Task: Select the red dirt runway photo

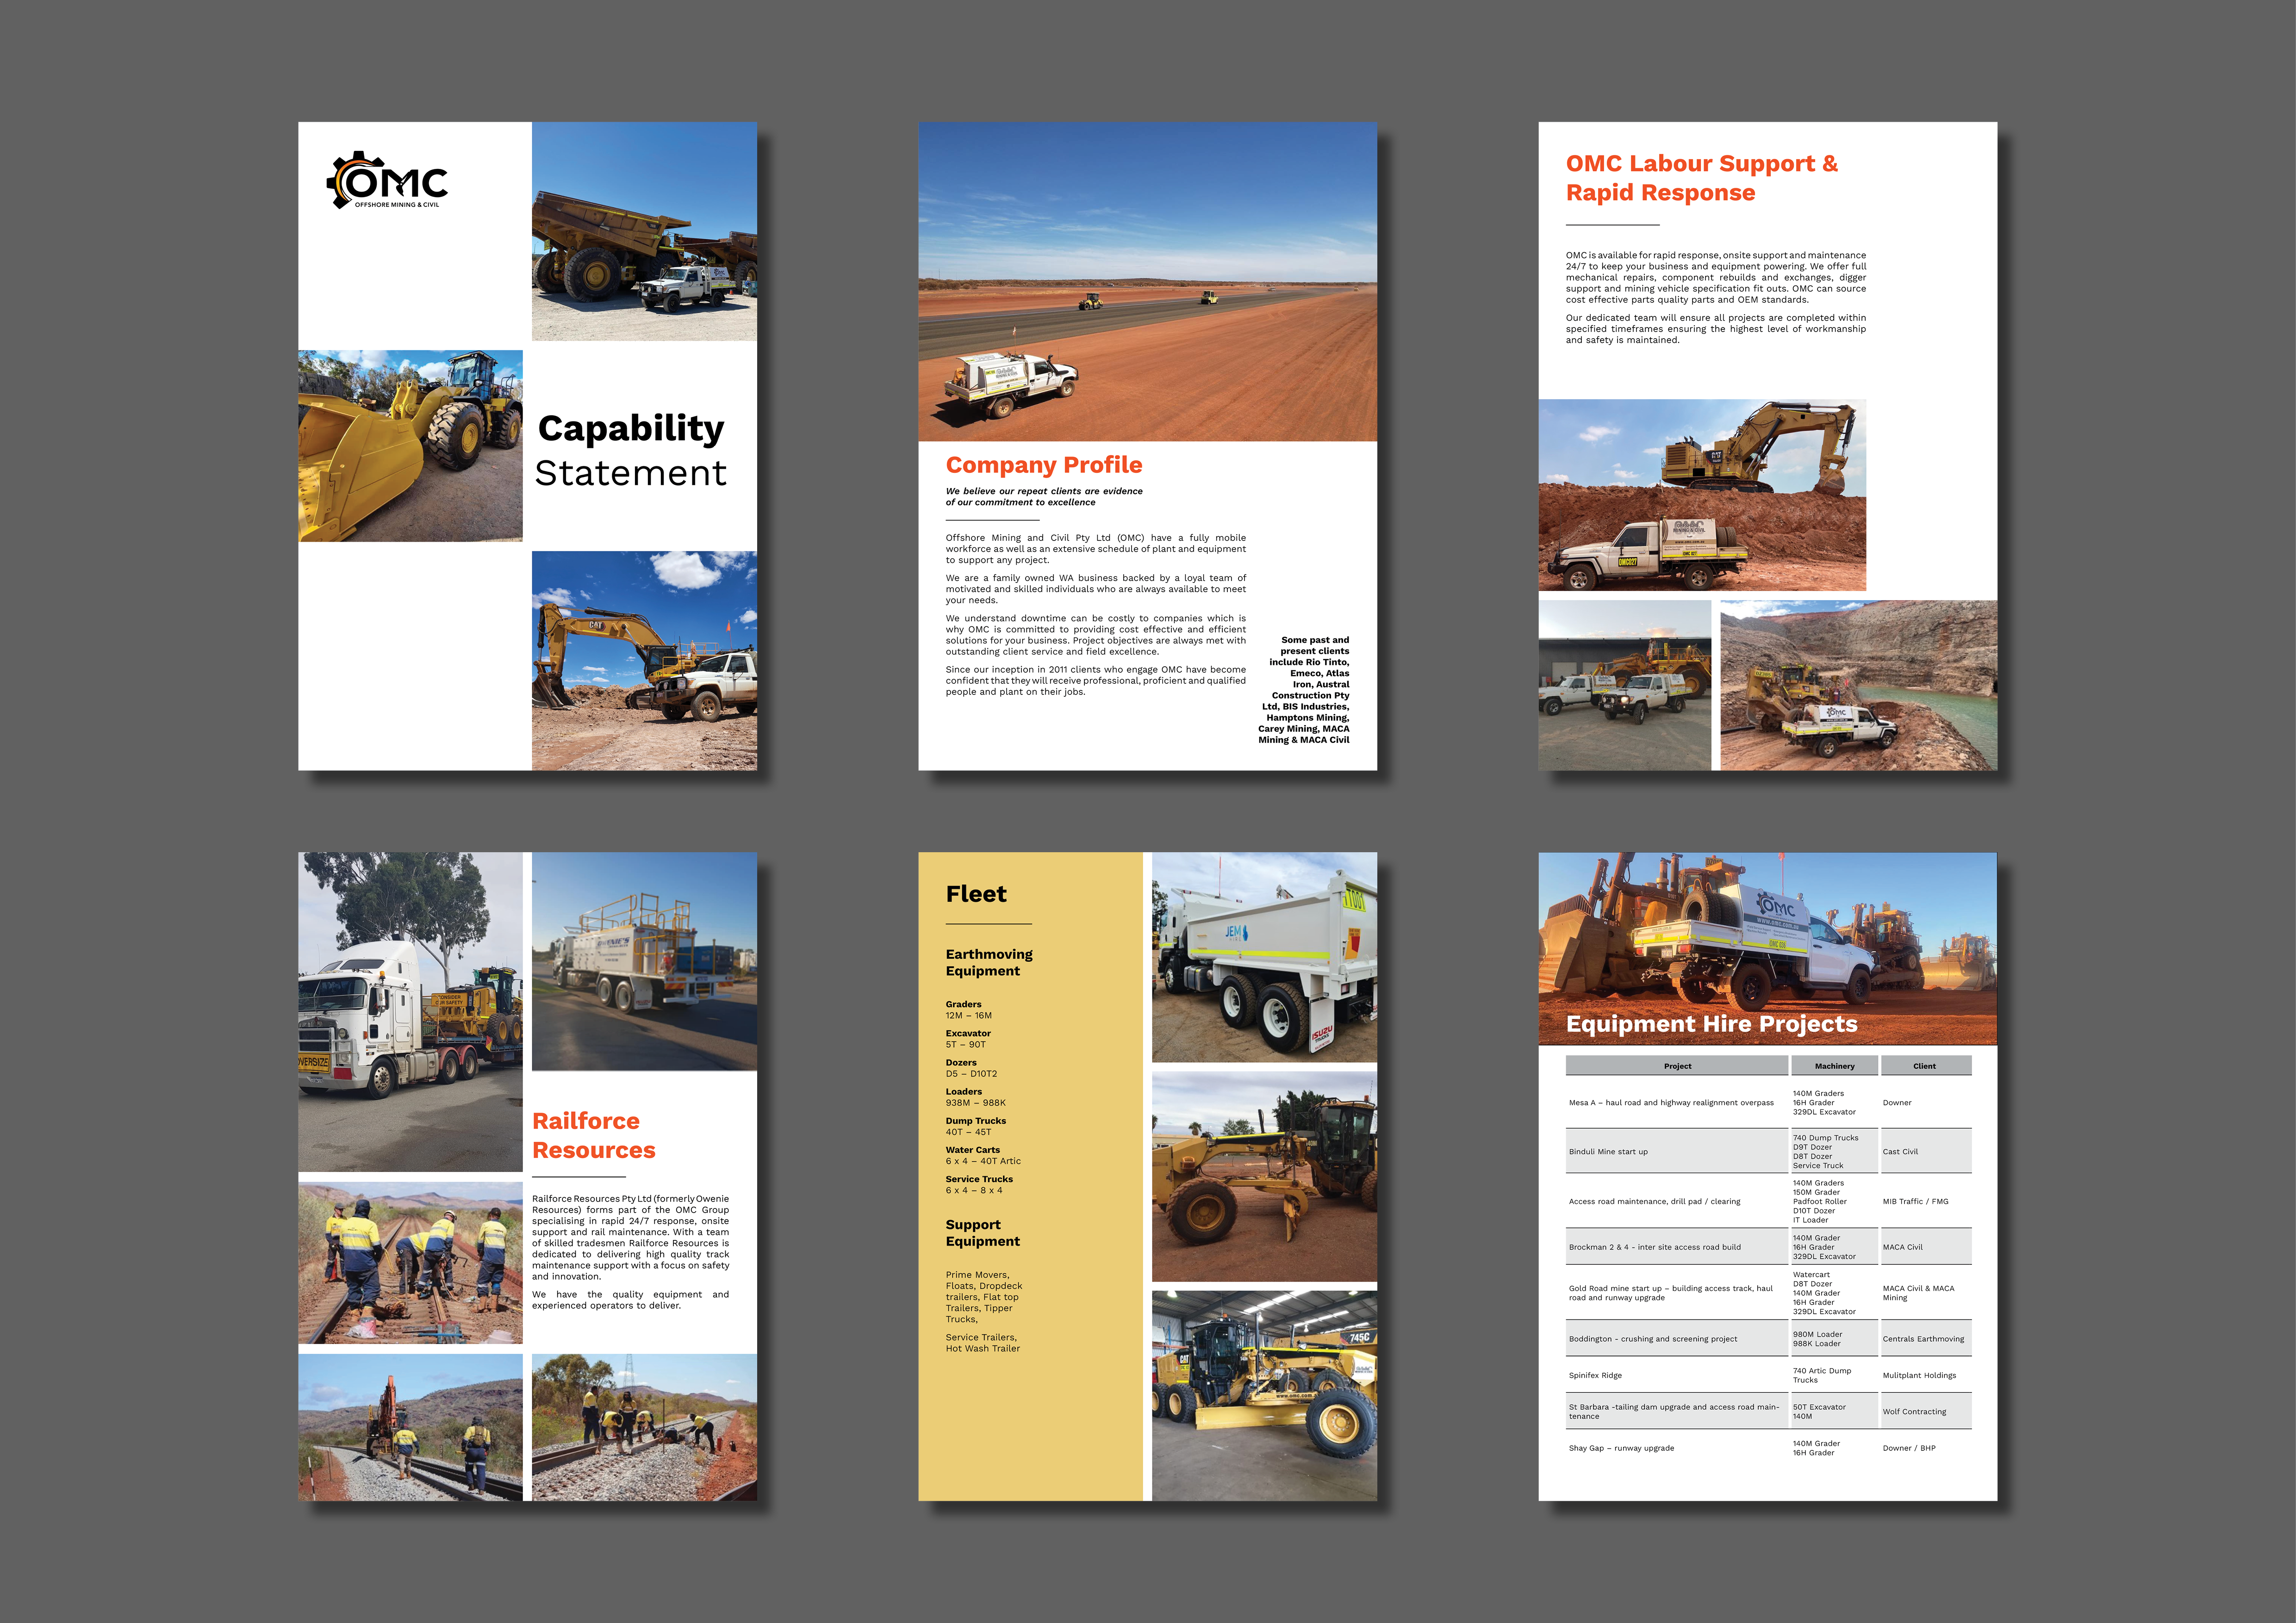Action: (1147, 282)
